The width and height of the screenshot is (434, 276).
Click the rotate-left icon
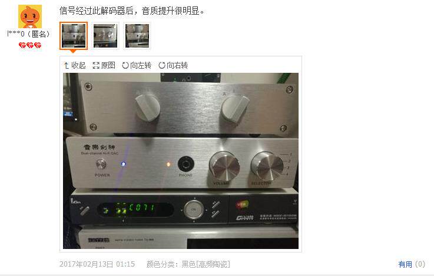(125, 65)
